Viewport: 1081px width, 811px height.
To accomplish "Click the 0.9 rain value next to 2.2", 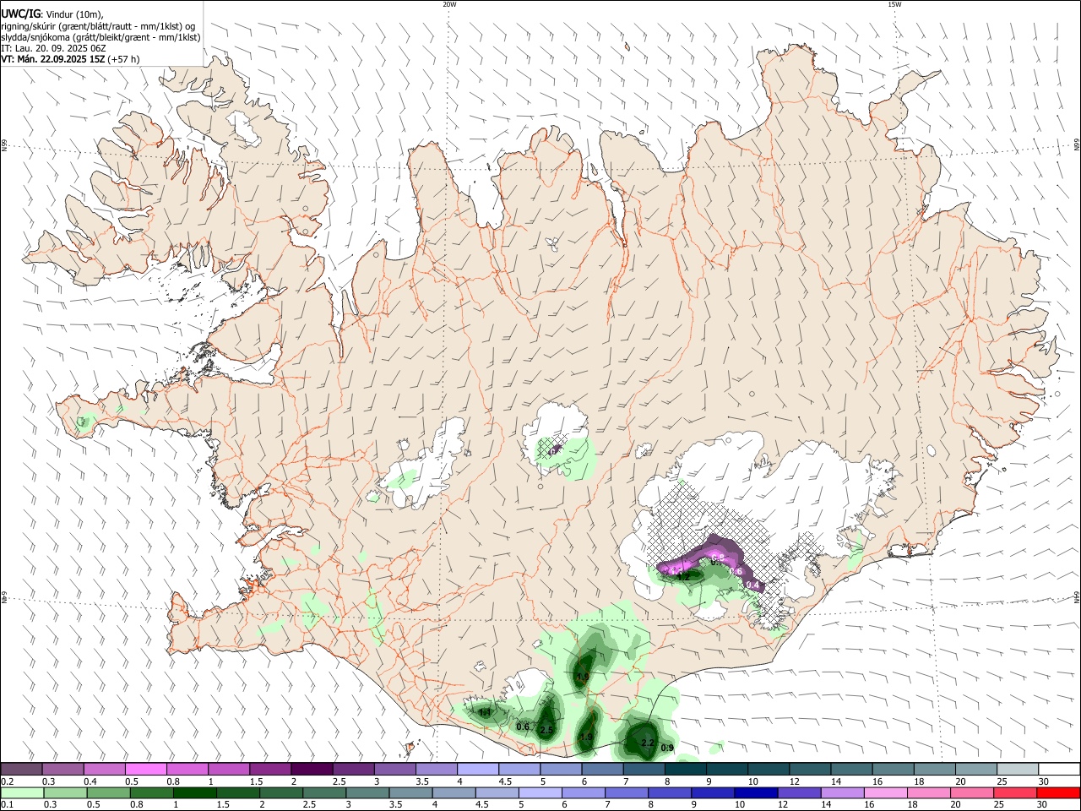I will (x=666, y=748).
